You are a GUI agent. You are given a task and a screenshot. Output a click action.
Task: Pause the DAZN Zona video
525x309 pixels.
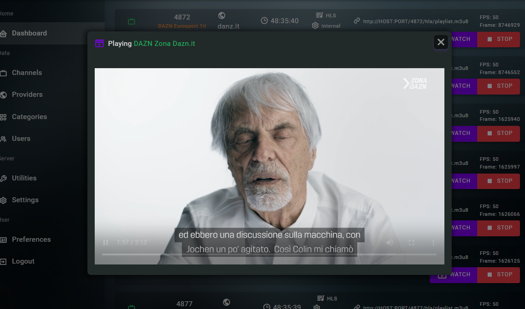pos(106,243)
